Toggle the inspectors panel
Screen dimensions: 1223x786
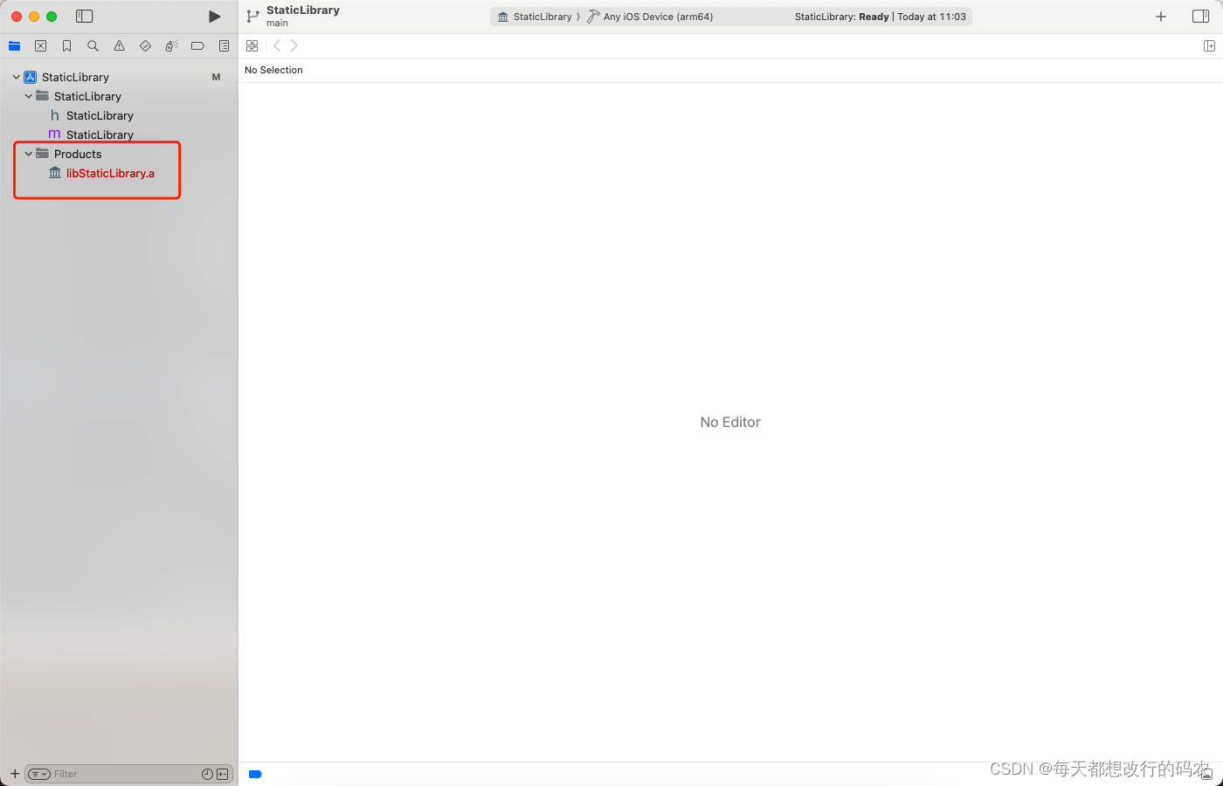click(x=1201, y=17)
